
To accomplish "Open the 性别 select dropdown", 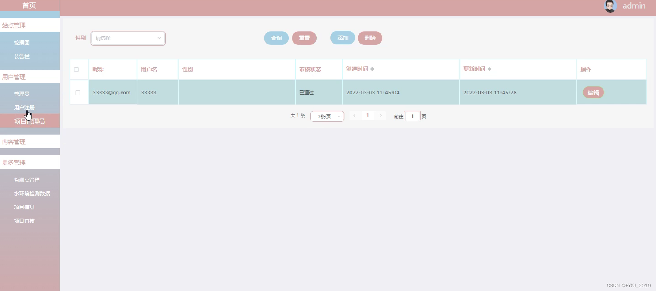I will point(128,38).
